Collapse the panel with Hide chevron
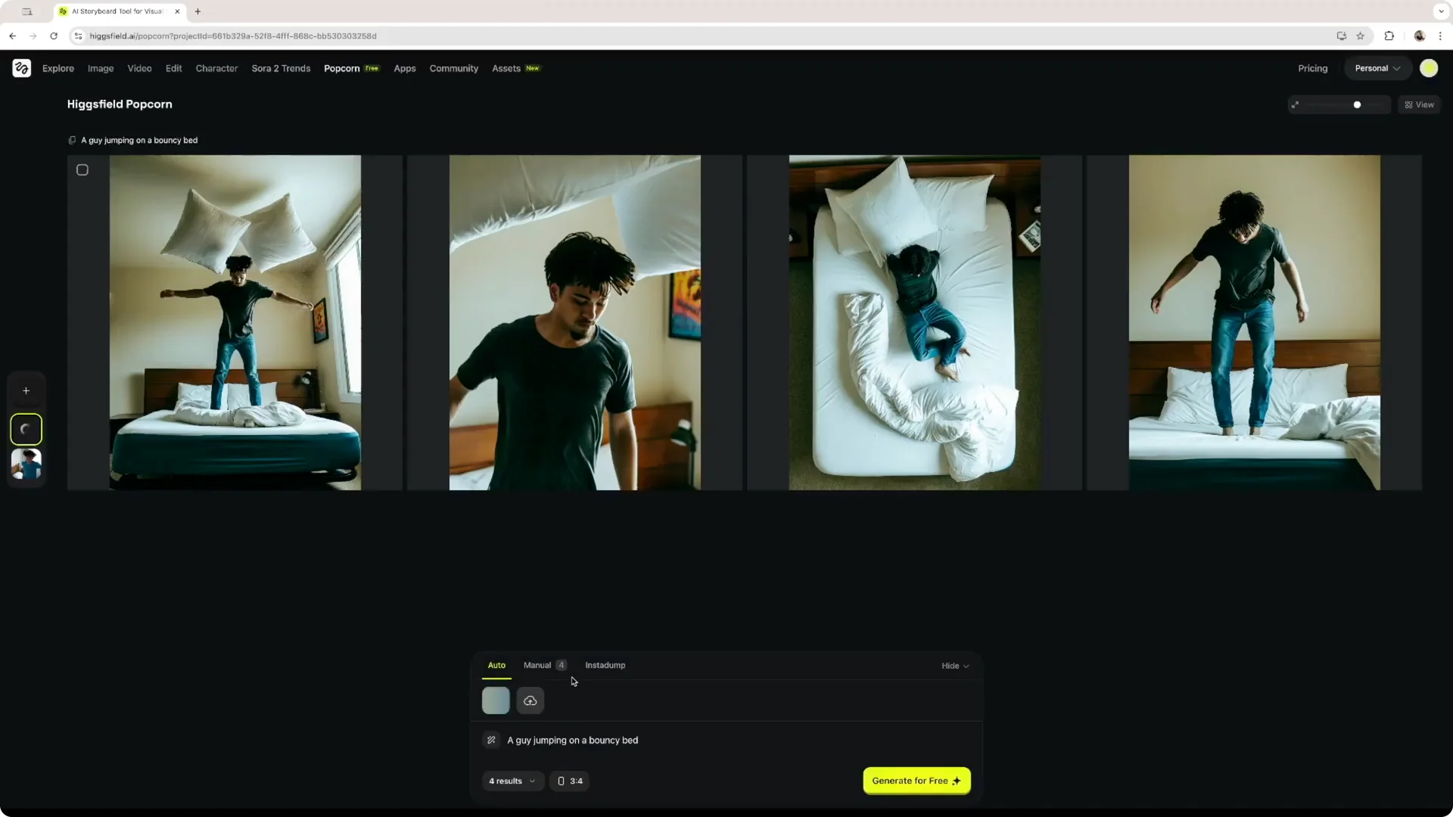The height and width of the screenshot is (817, 1453). coord(954,666)
